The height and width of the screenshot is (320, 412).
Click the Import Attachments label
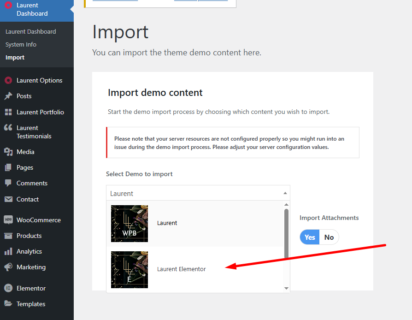[x=329, y=218]
